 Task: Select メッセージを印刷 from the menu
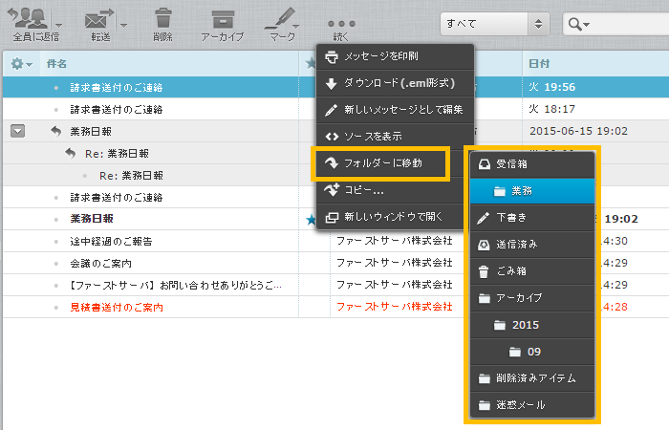click(x=395, y=56)
